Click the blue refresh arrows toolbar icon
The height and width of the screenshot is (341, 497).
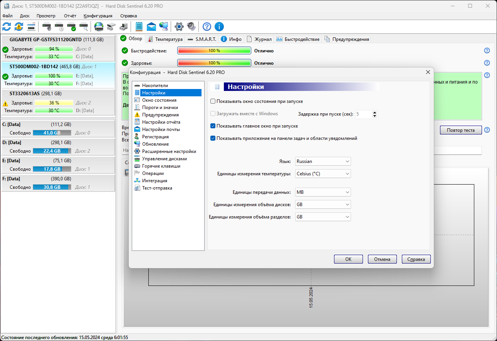[x=7, y=27]
